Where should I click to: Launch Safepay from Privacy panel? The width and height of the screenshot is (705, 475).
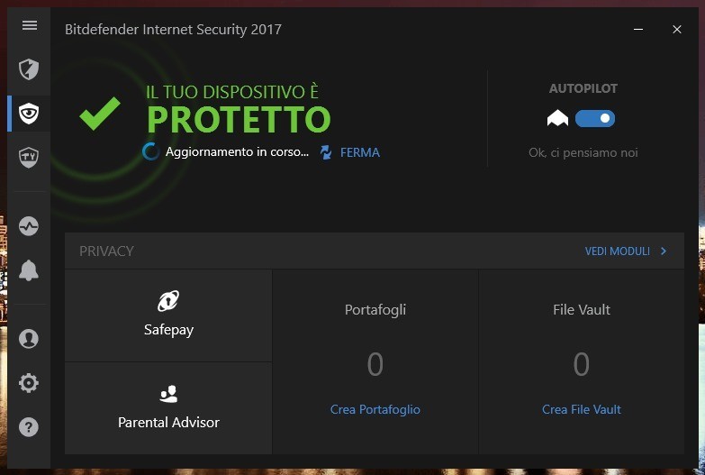(x=168, y=315)
